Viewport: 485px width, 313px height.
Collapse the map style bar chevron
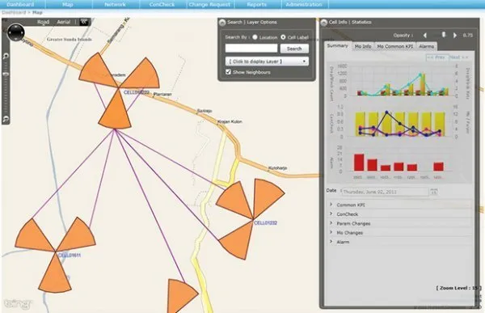[84, 22]
